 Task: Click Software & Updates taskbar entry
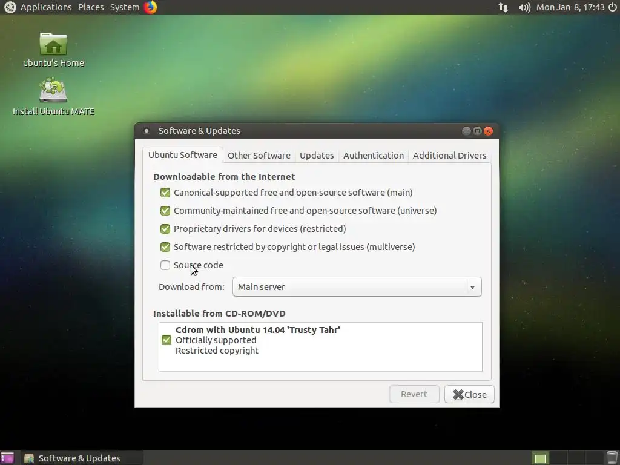[x=81, y=458]
